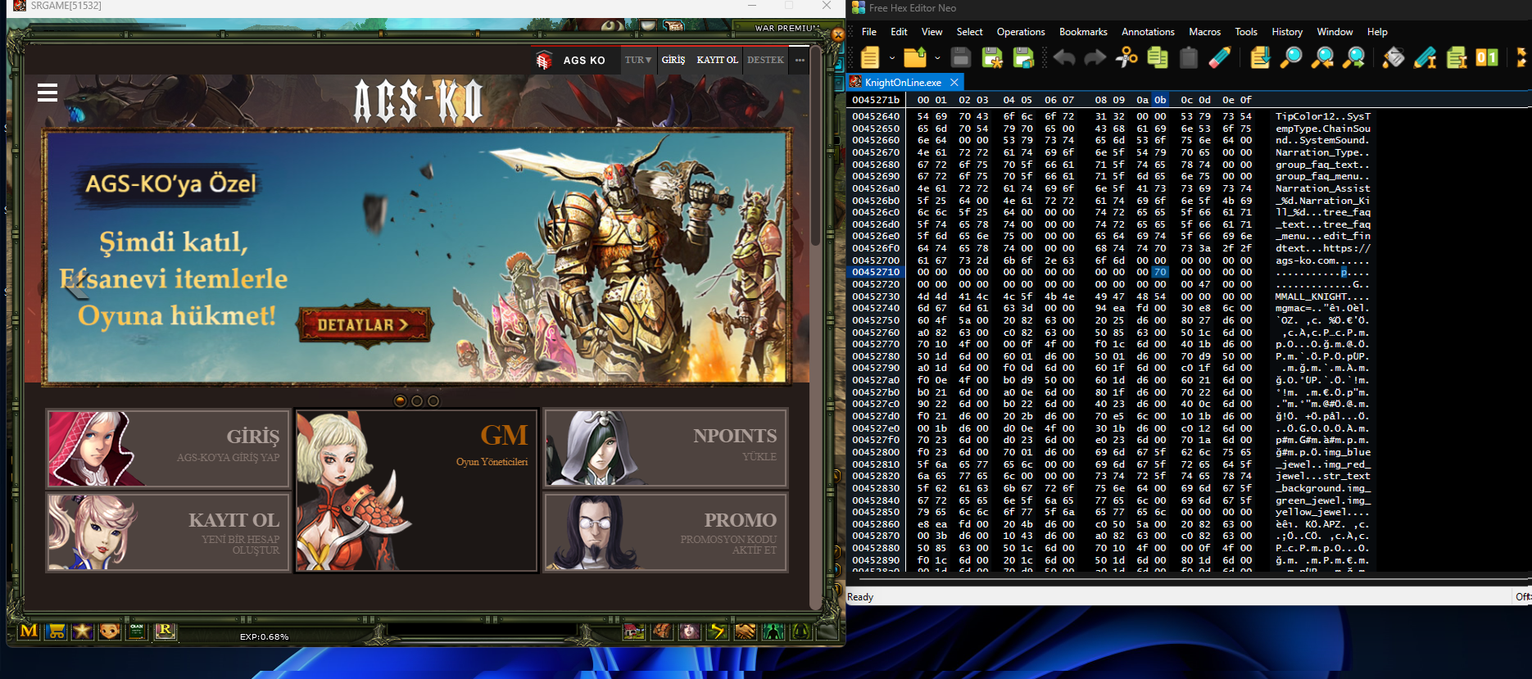
Task: Click the R icon in game bar
Action: point(165,631)
